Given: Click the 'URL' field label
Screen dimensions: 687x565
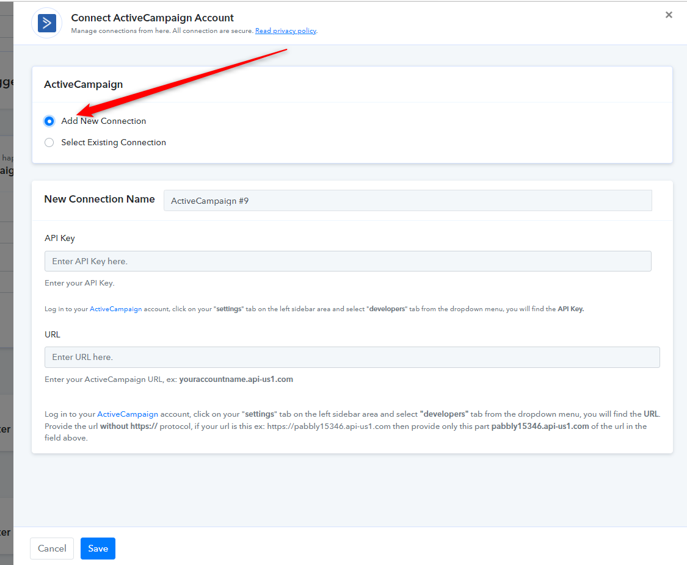Looking at the screenshot, I should [52, 334].
